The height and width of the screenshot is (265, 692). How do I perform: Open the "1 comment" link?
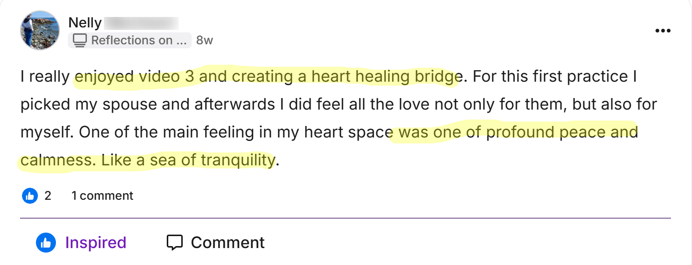click(x=102, y=196)
